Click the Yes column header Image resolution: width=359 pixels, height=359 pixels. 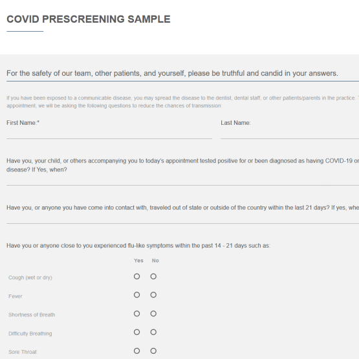tap(138, 261)
